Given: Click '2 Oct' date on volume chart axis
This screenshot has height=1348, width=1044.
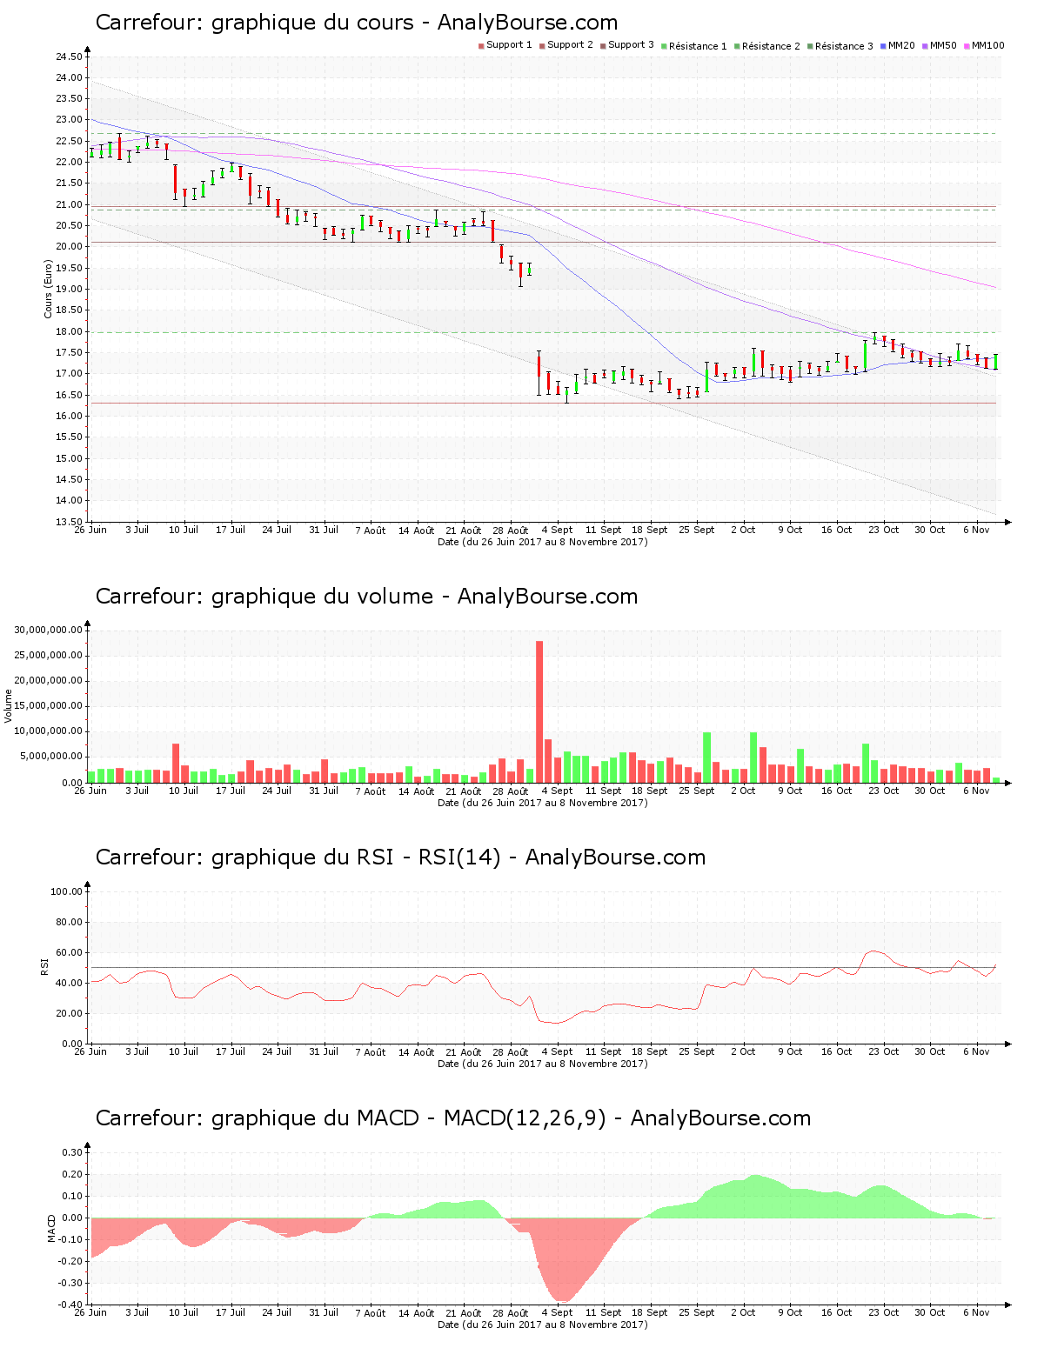Looking at the screenshot, I should [743, 791].
